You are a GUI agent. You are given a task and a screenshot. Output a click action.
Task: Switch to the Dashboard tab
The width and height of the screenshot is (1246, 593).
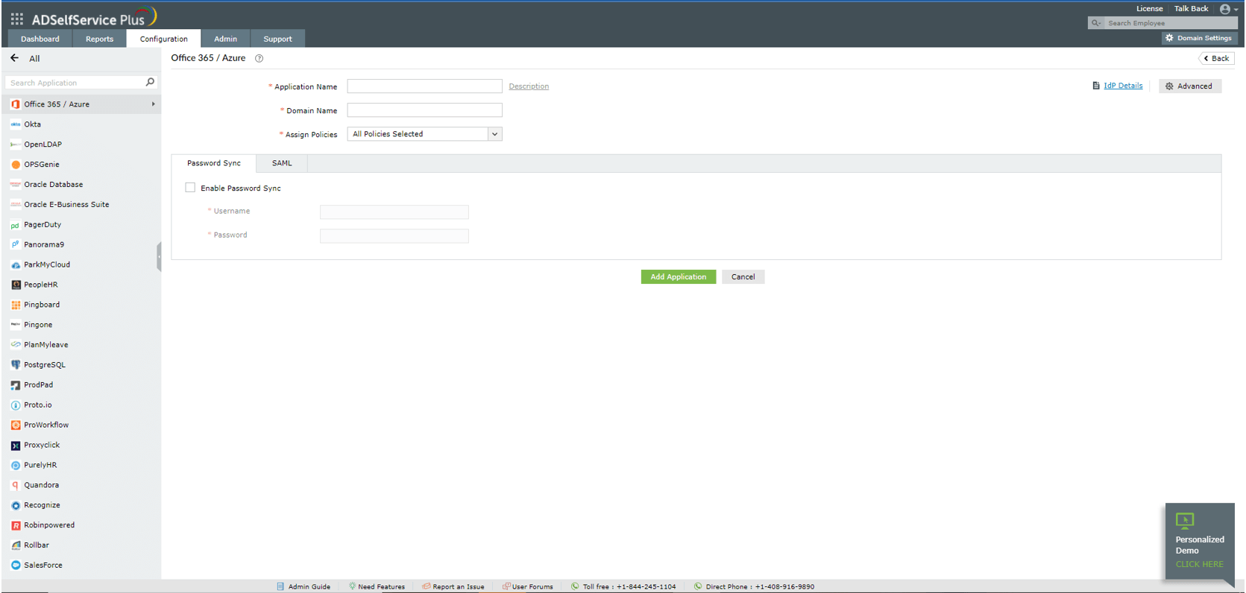point(40,39)
